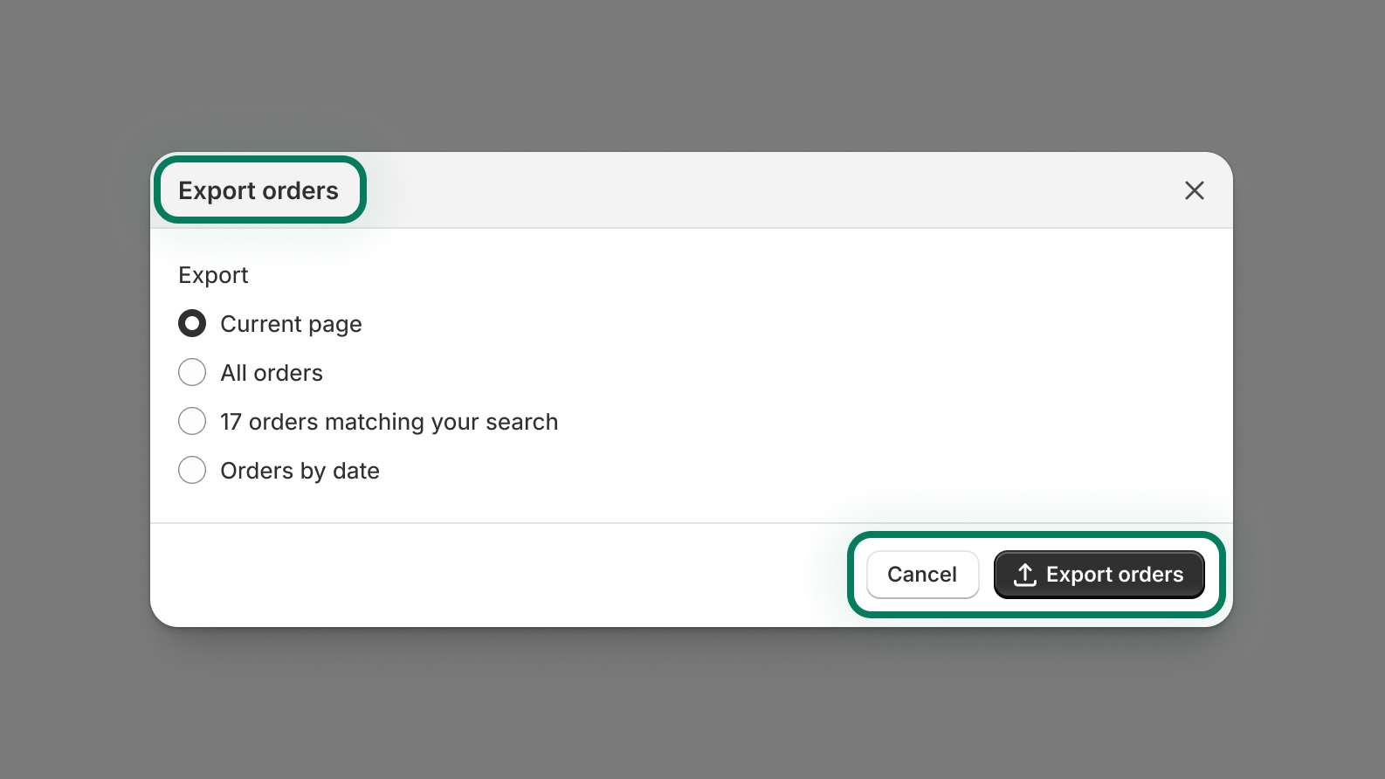Image resolution: width=1385 pixels, height=779 pixels.
Task: Click the upload arrow icon on Export button
Action: [1024, 575]
